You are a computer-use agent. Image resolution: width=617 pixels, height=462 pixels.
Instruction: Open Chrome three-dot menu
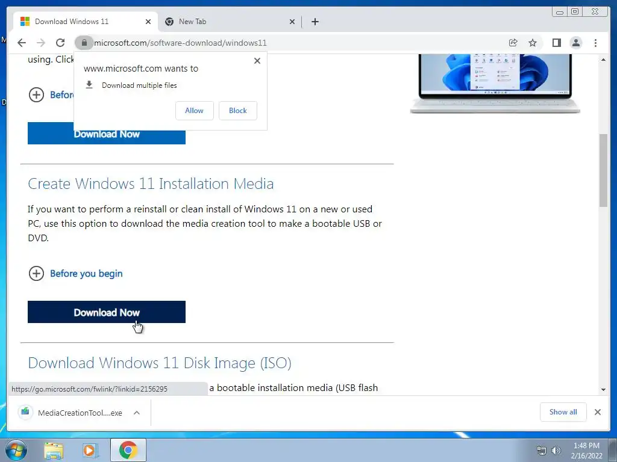click(595, 43)
